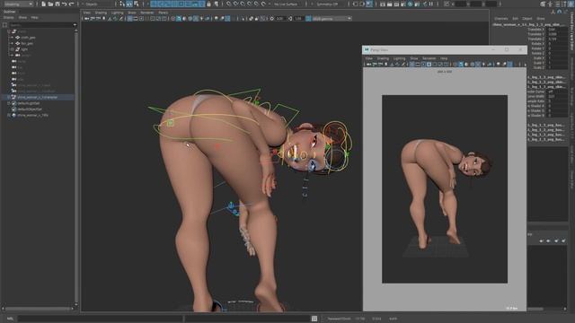Expand the cloth_geo node in Outliner
Screen dimensions: 575x323
pos(12,38)
